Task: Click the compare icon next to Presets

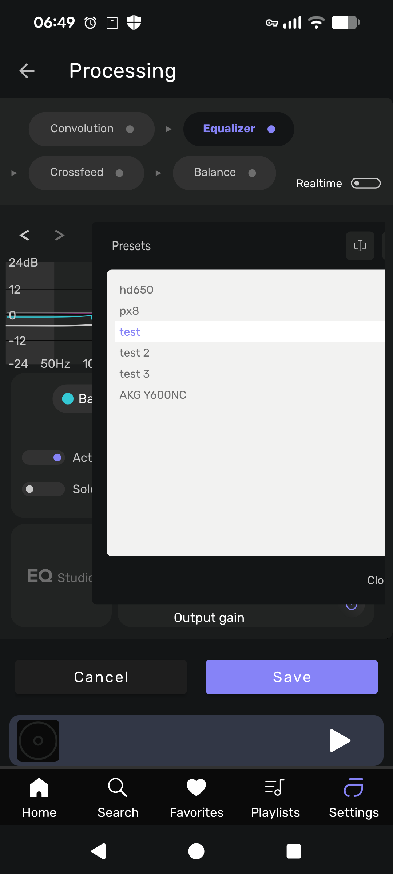Action: coord(360,246)
